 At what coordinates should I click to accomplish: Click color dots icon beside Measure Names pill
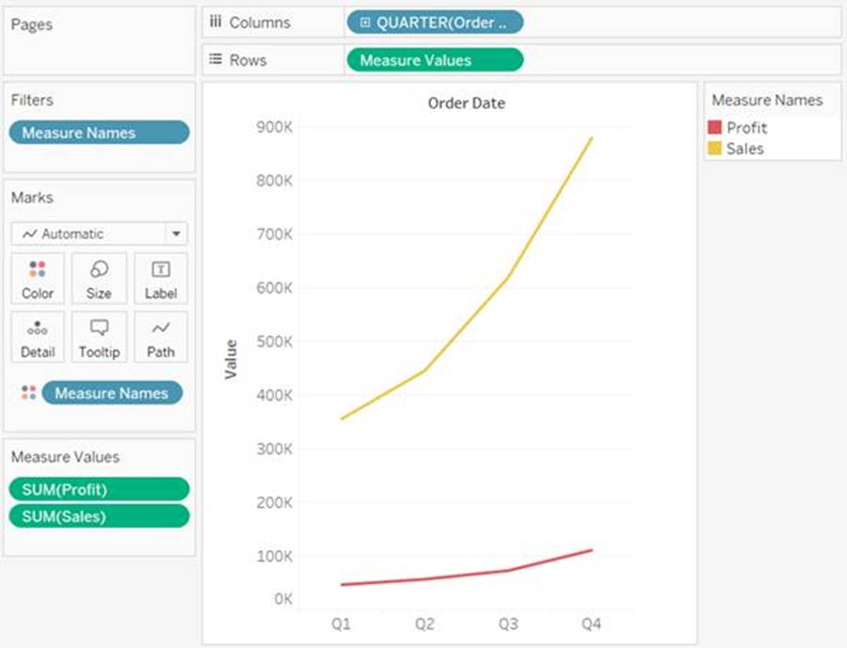(x=28, y=393)
